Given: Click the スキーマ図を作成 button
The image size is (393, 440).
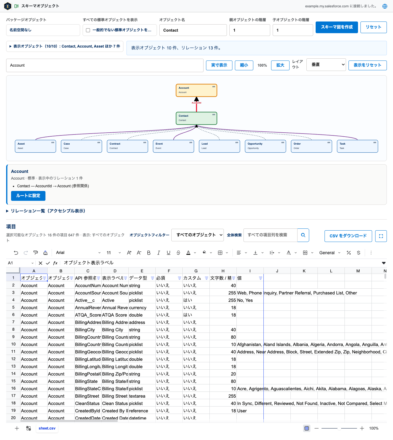Looking at the screenshot, I should (x=337, y=27).
